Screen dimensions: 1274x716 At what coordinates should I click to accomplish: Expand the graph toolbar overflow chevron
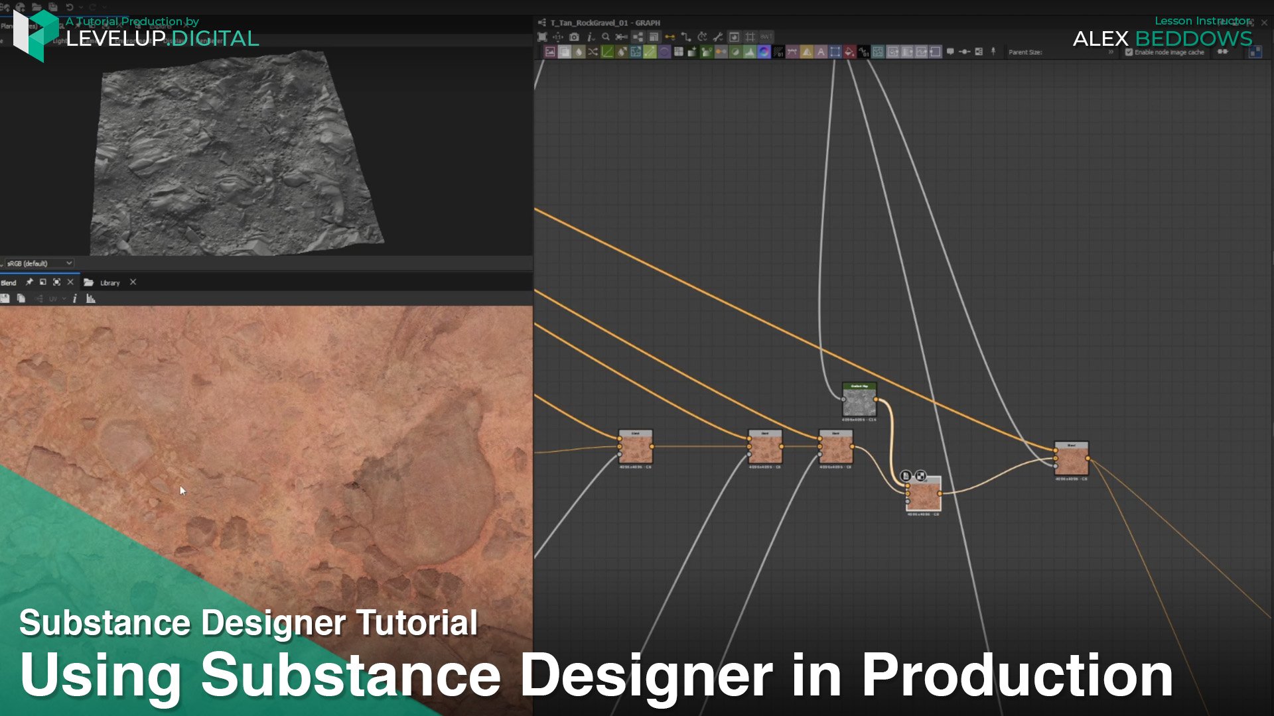click(x=1111, y=52)
